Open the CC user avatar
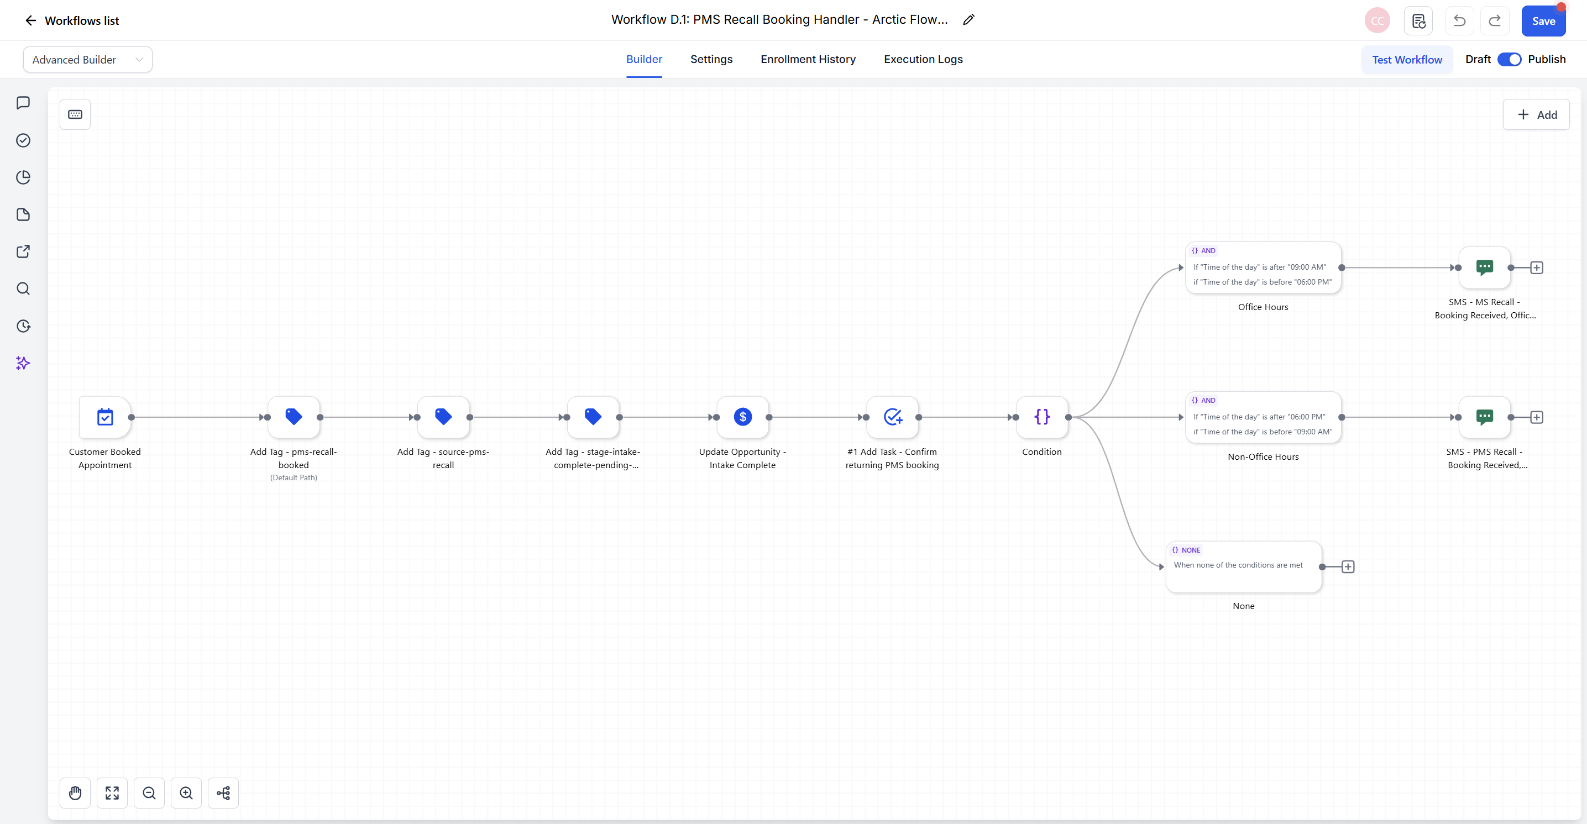Screen dimensions: 1587x824 coord(1378,21)
